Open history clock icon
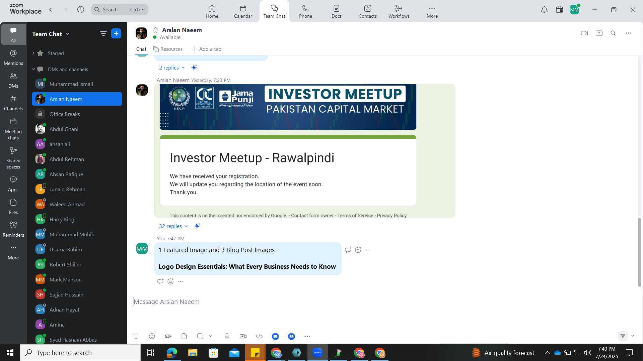This screenshot has height=361, width=643. [x=80, y=10]
